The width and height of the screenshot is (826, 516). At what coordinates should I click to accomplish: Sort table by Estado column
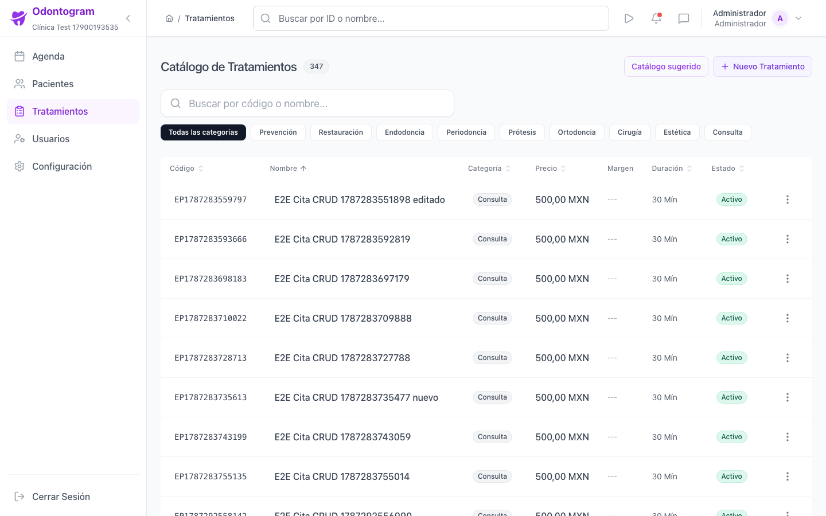[728, 169]
